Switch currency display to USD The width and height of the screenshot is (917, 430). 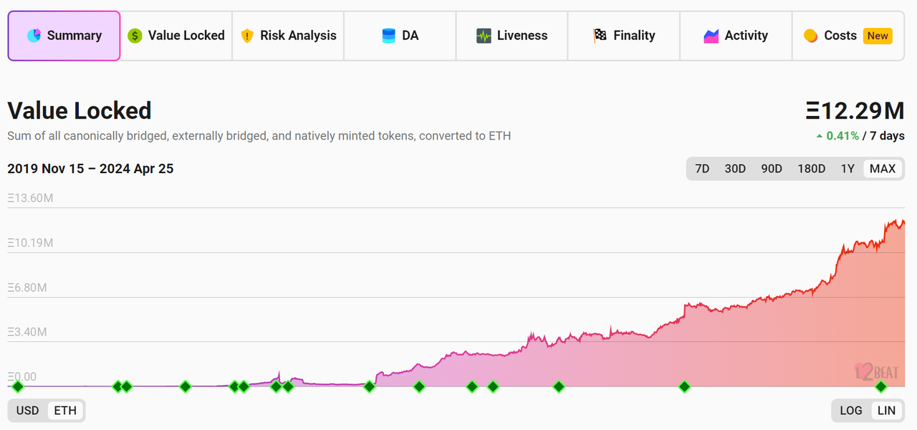point(28,411)
